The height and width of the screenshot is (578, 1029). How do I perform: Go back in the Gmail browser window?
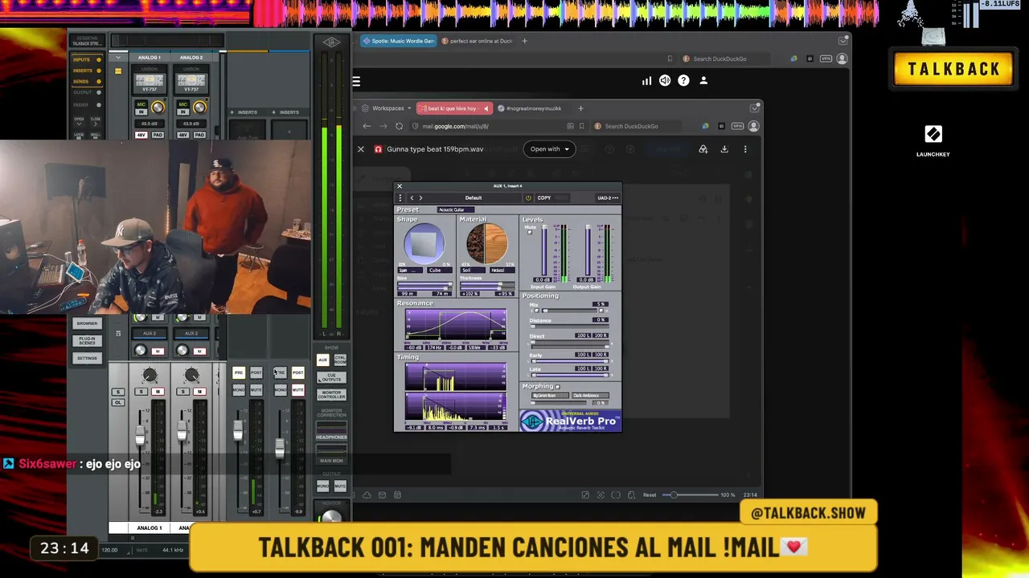(x=367, y=126)
